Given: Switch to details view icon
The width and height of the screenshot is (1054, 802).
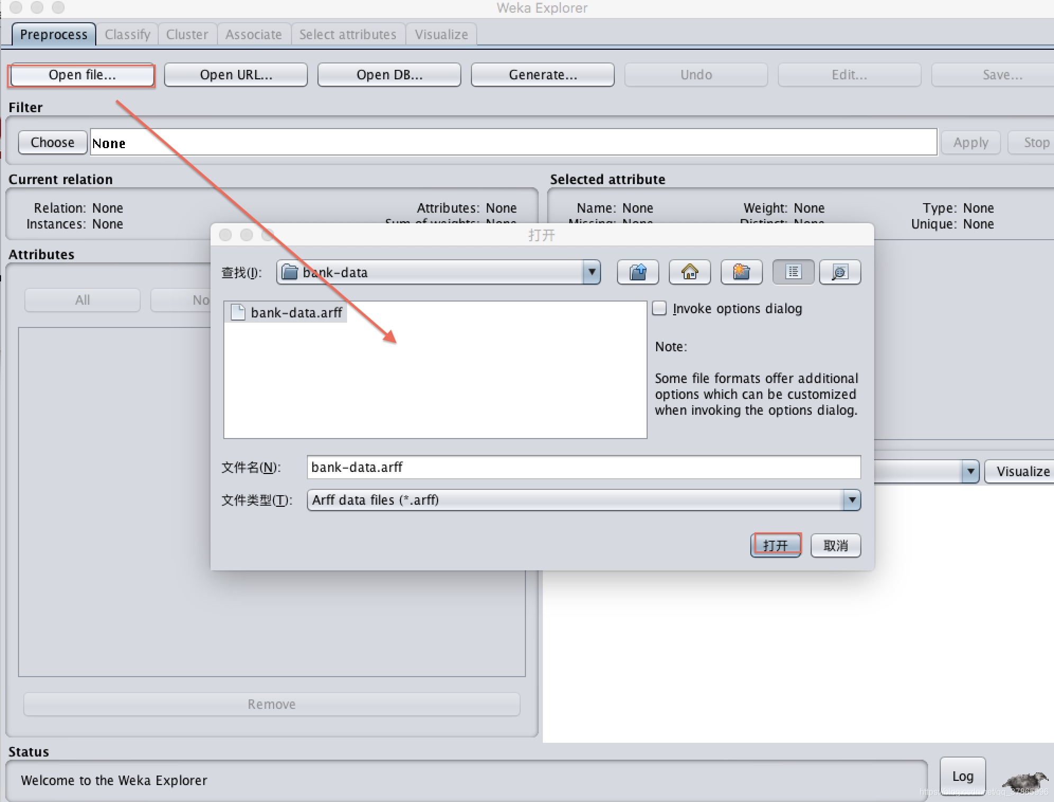Looking at the screenshot, I should click(x=840, y=272).
